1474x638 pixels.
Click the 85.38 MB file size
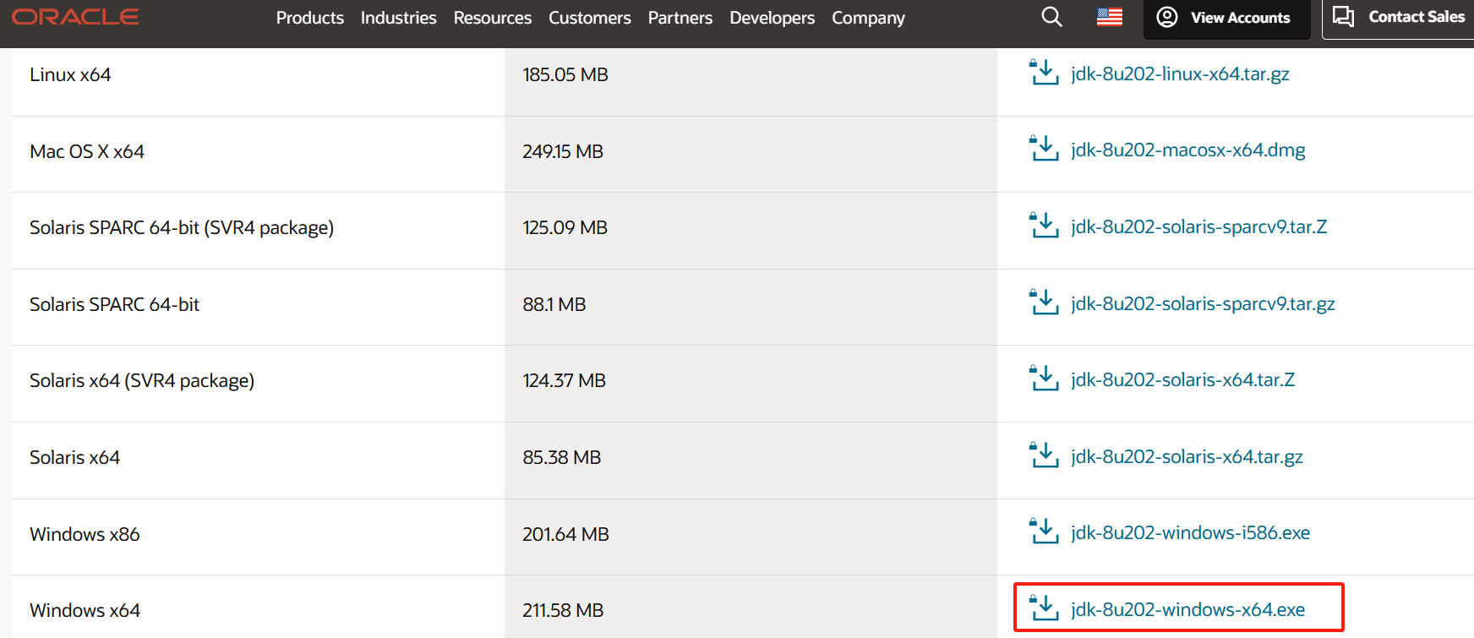(561, 457)
